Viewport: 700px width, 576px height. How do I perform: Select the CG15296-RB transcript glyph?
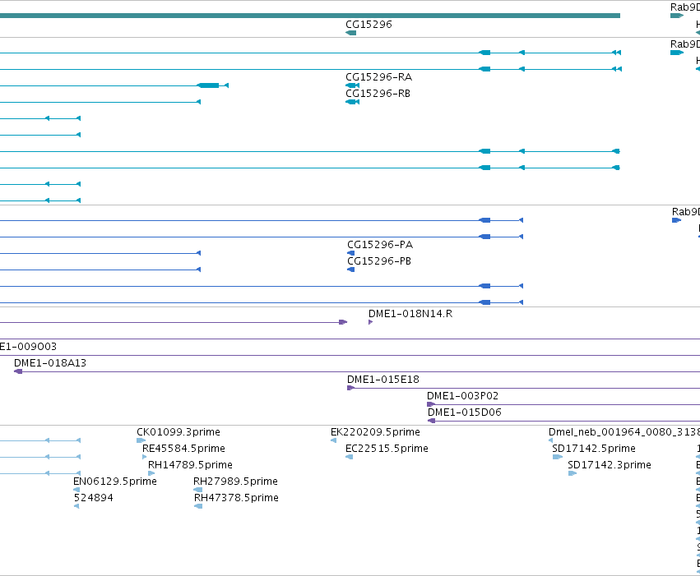pos(352,102)
